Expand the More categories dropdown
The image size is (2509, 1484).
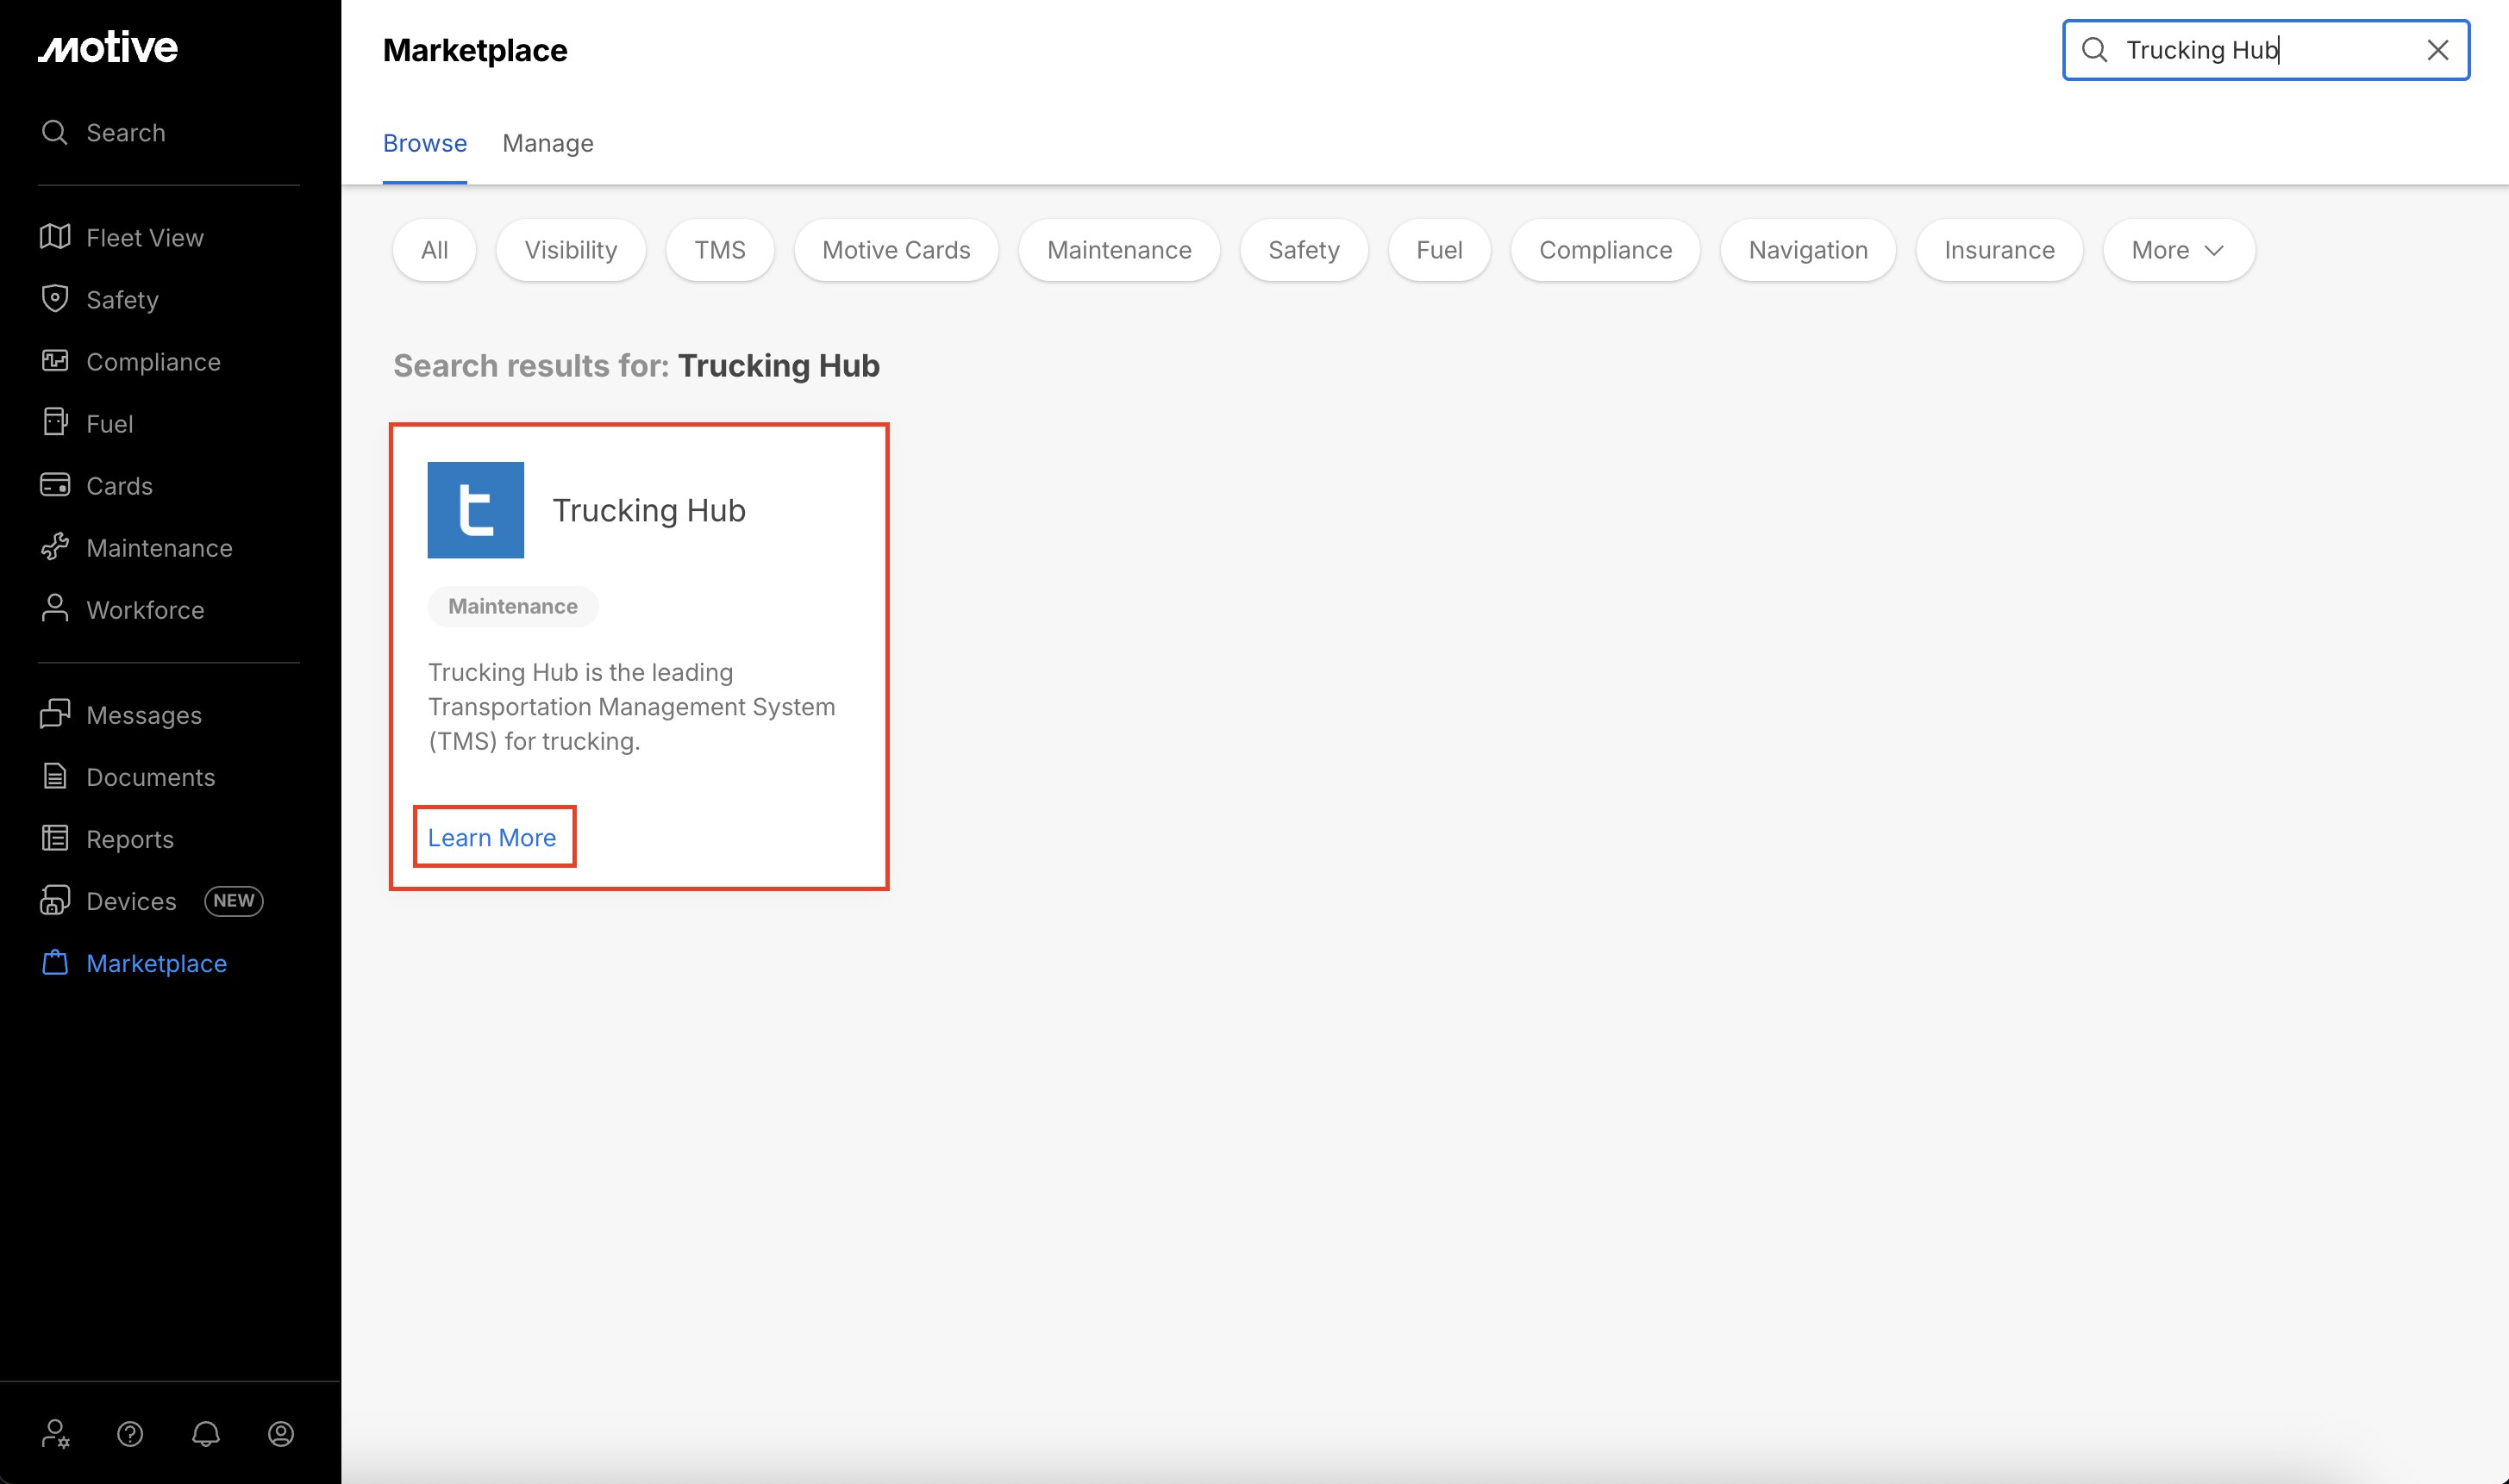tap(2178, 250)
